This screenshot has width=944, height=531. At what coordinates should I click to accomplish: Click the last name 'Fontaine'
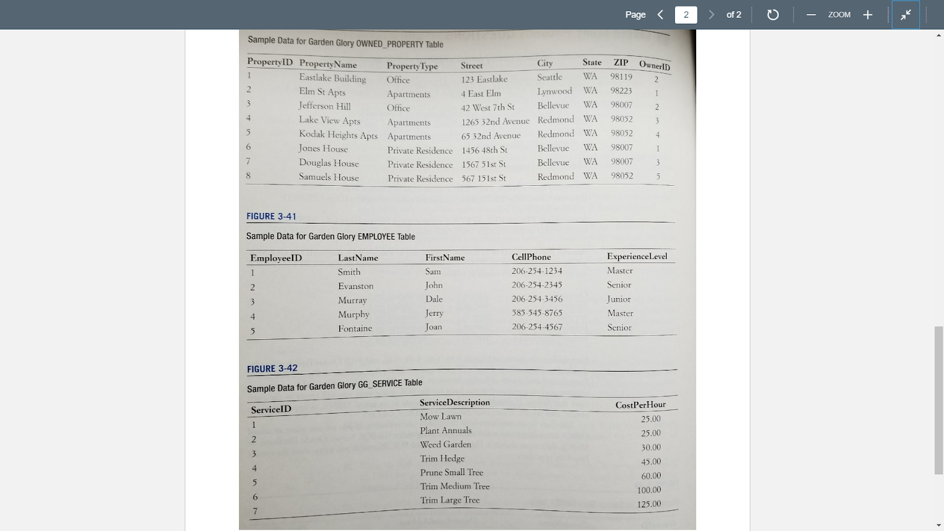[x=355, y=329]
